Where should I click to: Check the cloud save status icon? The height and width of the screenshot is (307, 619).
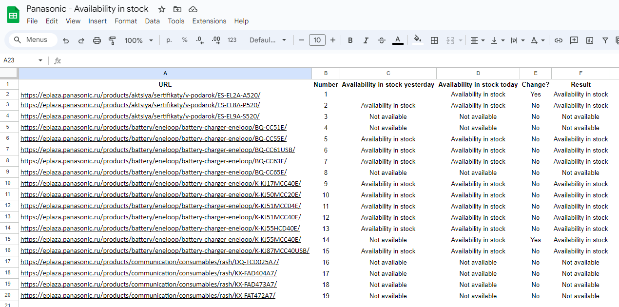click(x=193, y=9)
